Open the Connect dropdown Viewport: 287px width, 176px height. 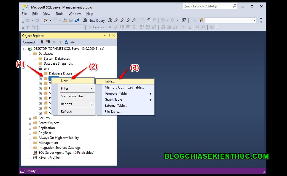click(30, 42)
